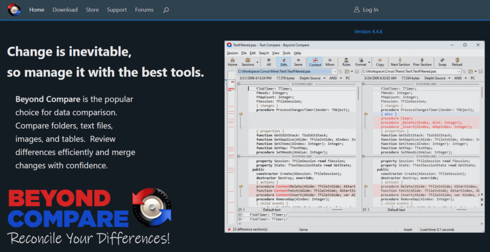This screenshot has height=252, width=490.
Task: Expand the right ANSI encoding dropdown
Action: (466, 78)
